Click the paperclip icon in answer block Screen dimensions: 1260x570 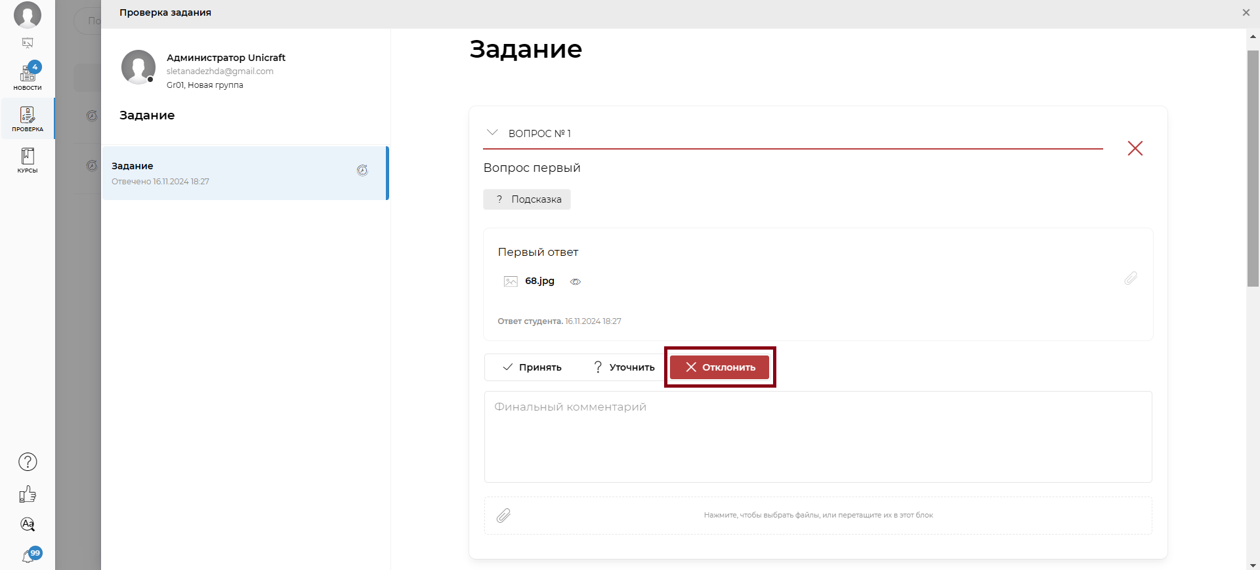(x=1131, y=278)
